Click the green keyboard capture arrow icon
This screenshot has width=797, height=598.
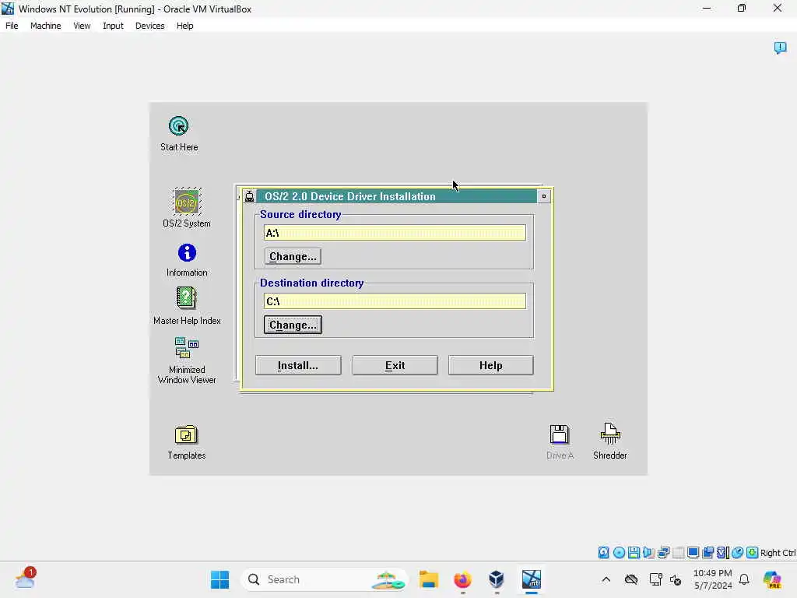(753, 553)
